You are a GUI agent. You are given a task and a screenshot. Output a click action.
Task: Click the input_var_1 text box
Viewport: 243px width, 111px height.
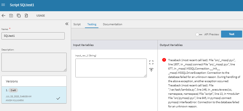pyautogui.click(x=111, y=68)
